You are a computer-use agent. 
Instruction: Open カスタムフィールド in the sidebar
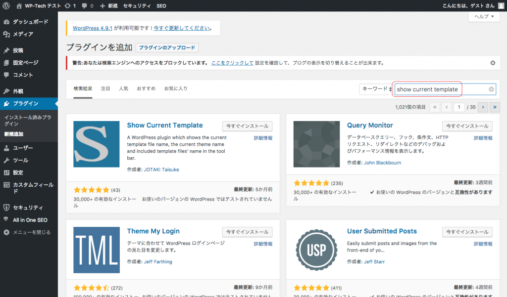29,188
